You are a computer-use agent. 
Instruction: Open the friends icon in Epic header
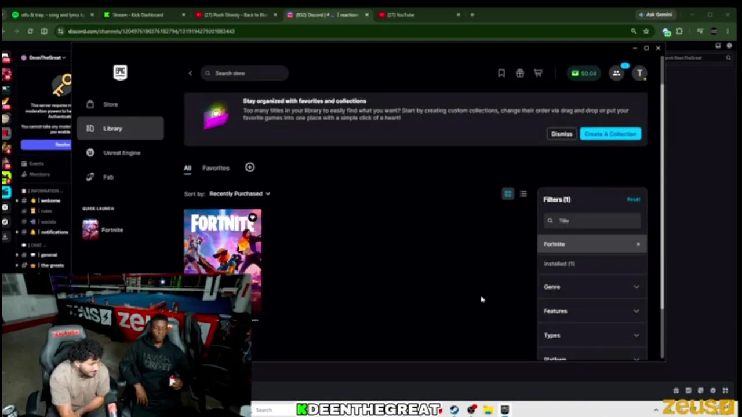point(616,73)
